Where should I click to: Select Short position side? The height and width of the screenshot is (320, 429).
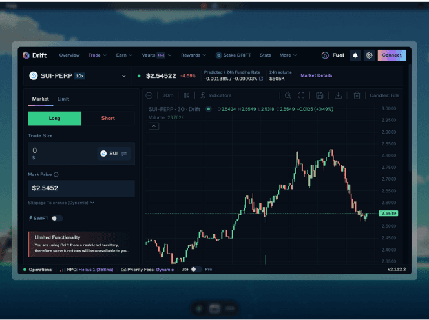click(x=108, y=118)
